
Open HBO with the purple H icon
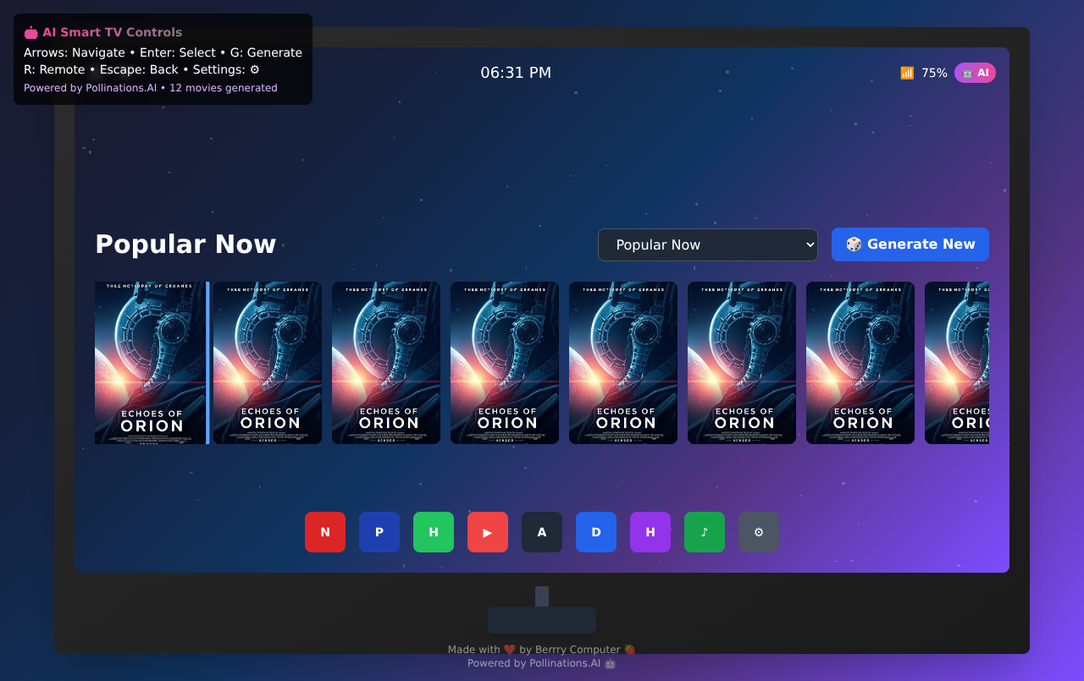click(x=650, y=532)
